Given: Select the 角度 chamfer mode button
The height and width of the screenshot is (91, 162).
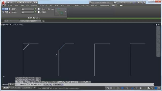Looking at the screenshot, I should (x=5, y=12).
